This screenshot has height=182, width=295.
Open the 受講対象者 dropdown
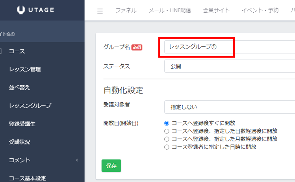pos(228,107)
